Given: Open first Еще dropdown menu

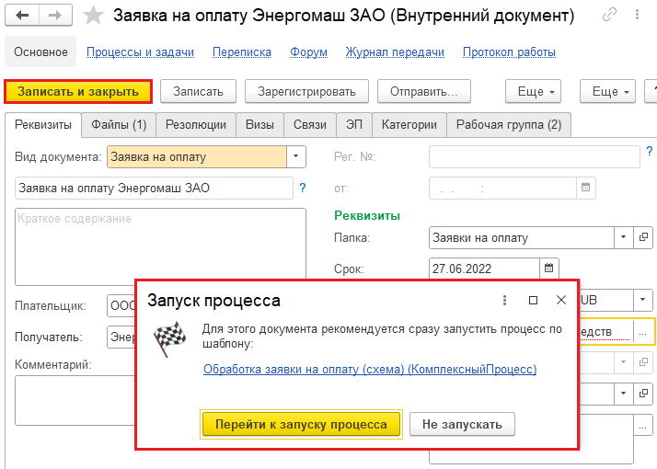Looking at the screenshot, I should coord(533,91).
